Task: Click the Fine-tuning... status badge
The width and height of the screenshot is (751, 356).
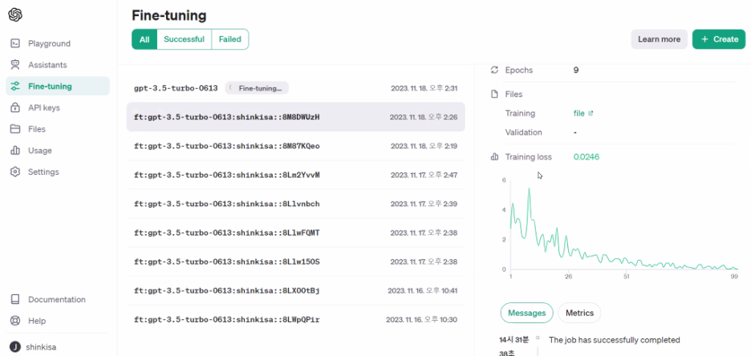Action: [257, 88]
